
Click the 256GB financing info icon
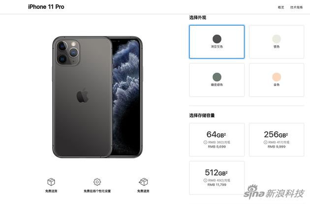(265, 142)
